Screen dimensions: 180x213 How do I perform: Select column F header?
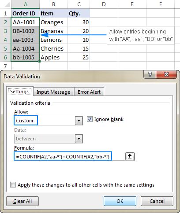coord(160,4)
